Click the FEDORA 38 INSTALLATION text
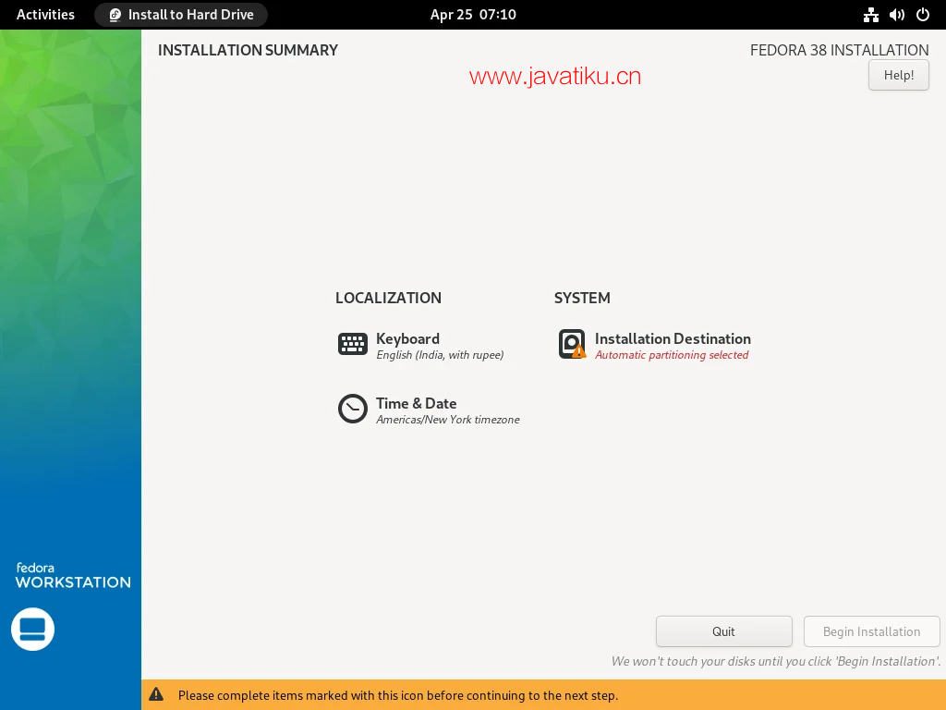Screen dimensions: 946x710 (x=839, y=50)
